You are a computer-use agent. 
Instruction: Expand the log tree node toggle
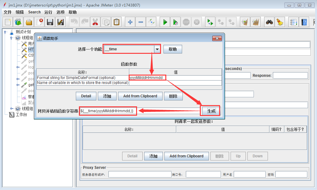(x=18, y=67)
